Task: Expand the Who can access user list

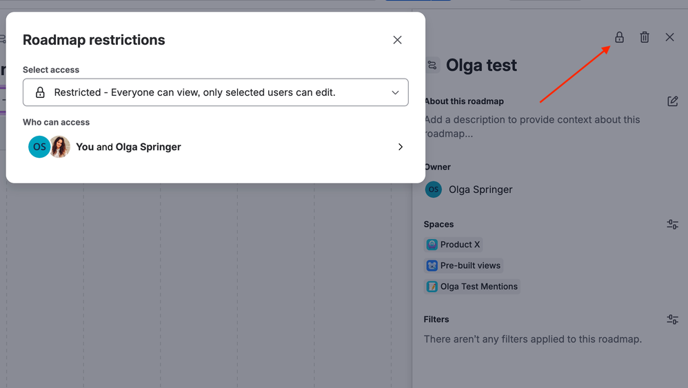Action: [x=401, y=147]
